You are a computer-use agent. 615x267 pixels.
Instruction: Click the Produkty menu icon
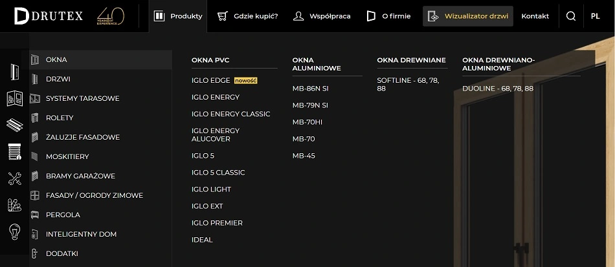pyautogui.click(x=159, y=16)
